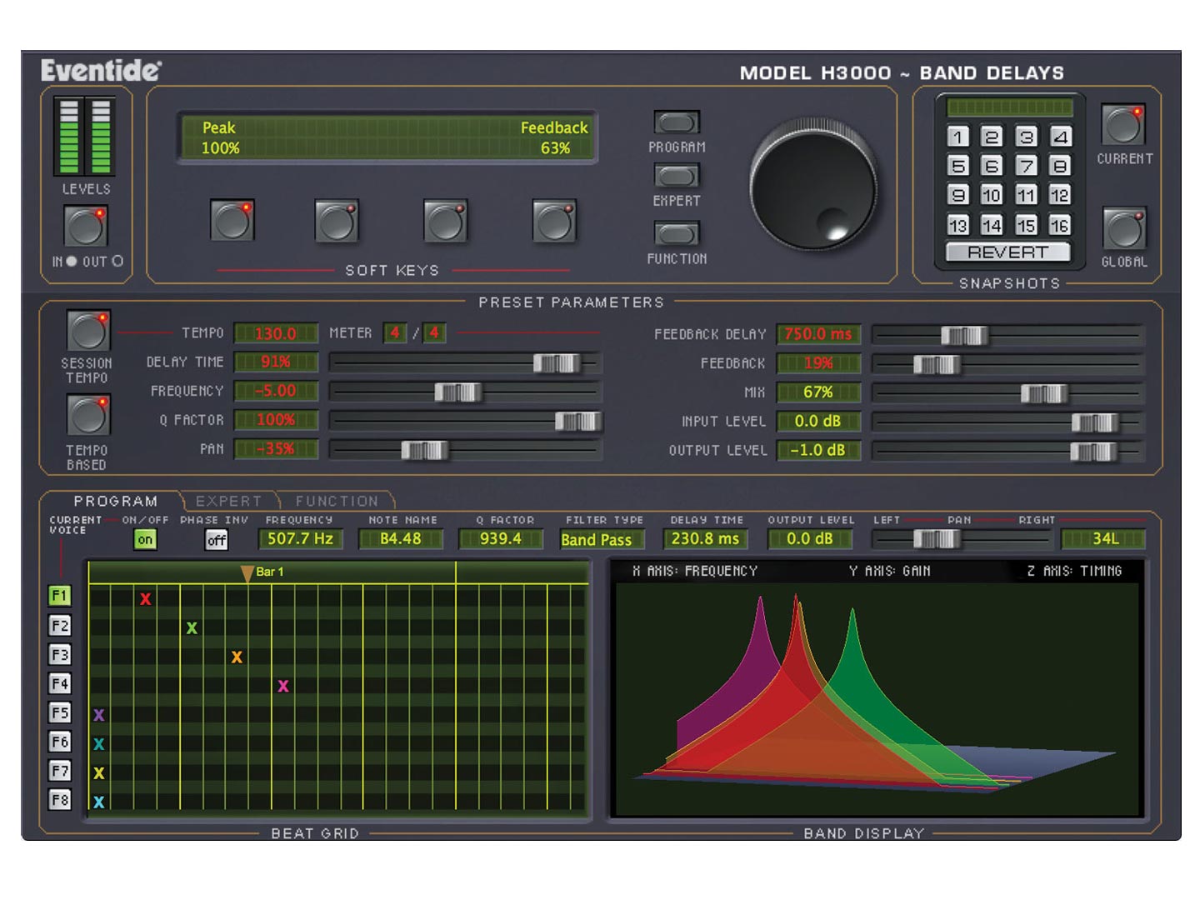This screenshot has width=1200, height=900.
Task: Click the Mix slider handle
Action: [1043, 393]
